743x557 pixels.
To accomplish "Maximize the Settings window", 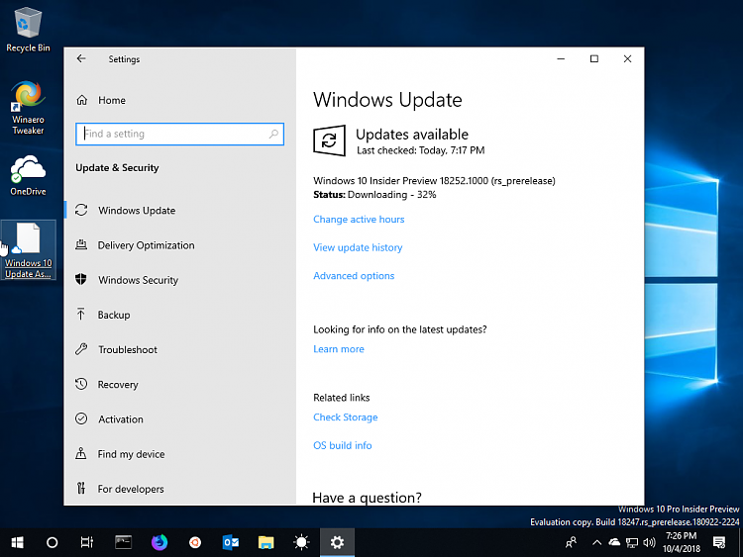I will pos(594,58).
